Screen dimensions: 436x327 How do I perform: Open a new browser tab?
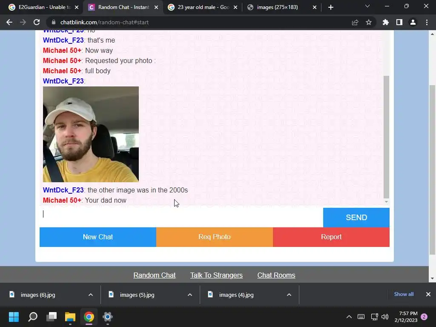(x=330, y=7)
